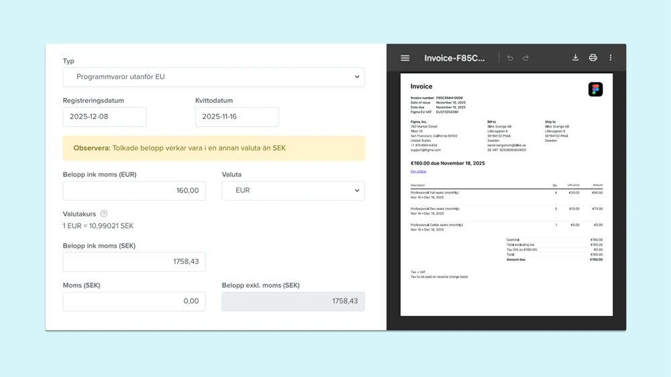The width and height of the screenshot is (671, 377).
Task: Expand the Typ dropdown
Action: click(x=213, y=77)
